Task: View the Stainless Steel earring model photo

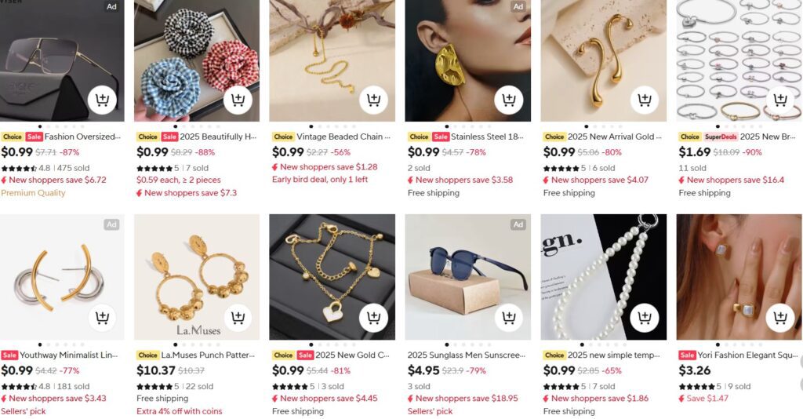Action: tap(467, 60)
